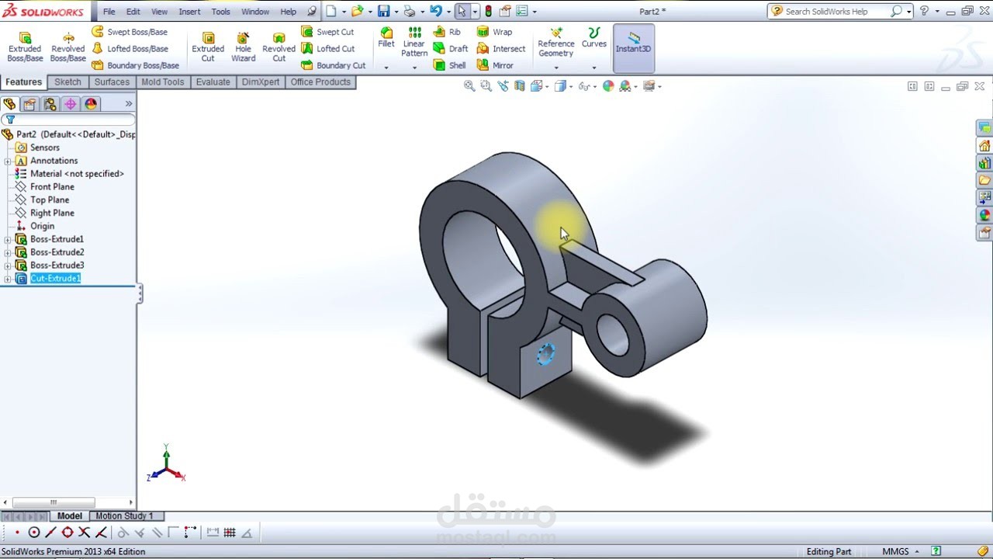The image size is (993, 559).
Task: Pick the Boundary Cut feature
Action: [x=334, y=65]
